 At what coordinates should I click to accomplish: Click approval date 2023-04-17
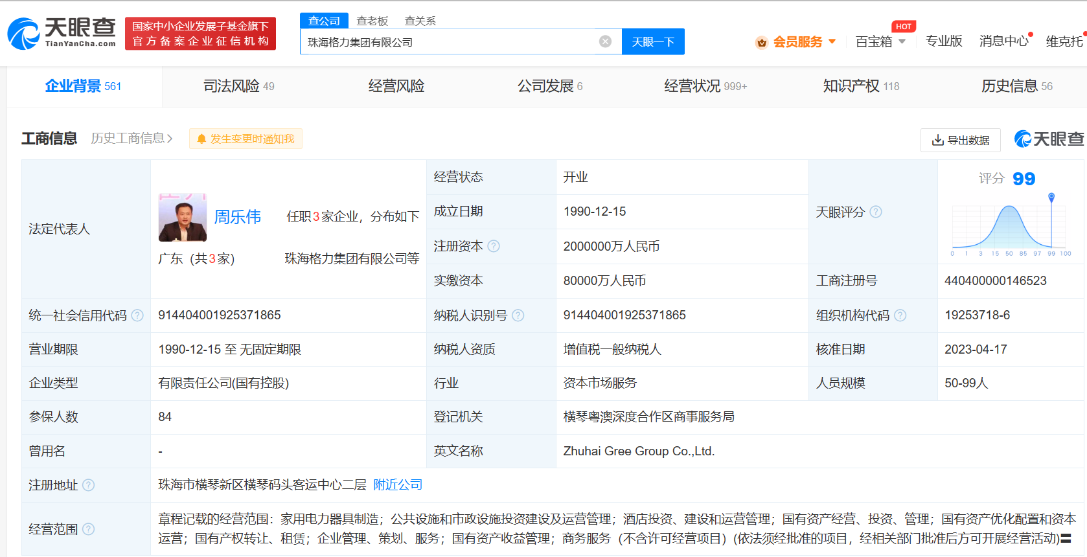click(x=976, y=350)
